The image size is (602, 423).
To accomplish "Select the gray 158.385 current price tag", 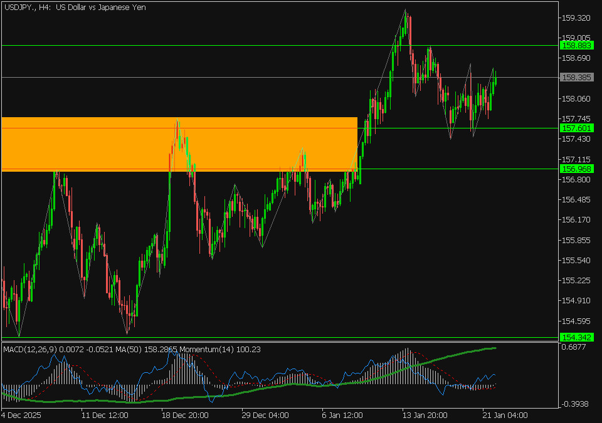I will coord(575,78).
